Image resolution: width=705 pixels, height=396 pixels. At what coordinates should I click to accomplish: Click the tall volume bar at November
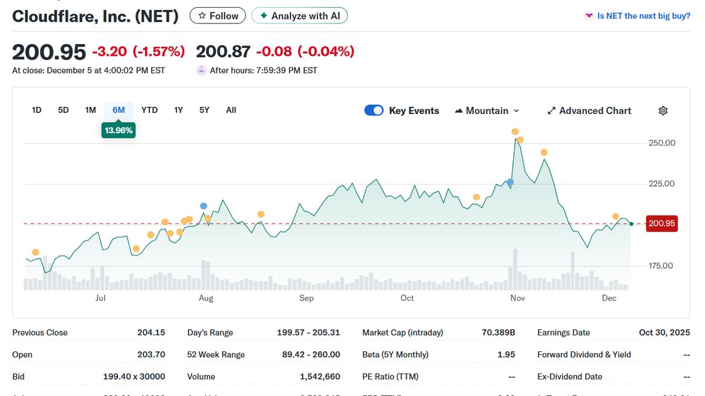[x=515, y=270]
